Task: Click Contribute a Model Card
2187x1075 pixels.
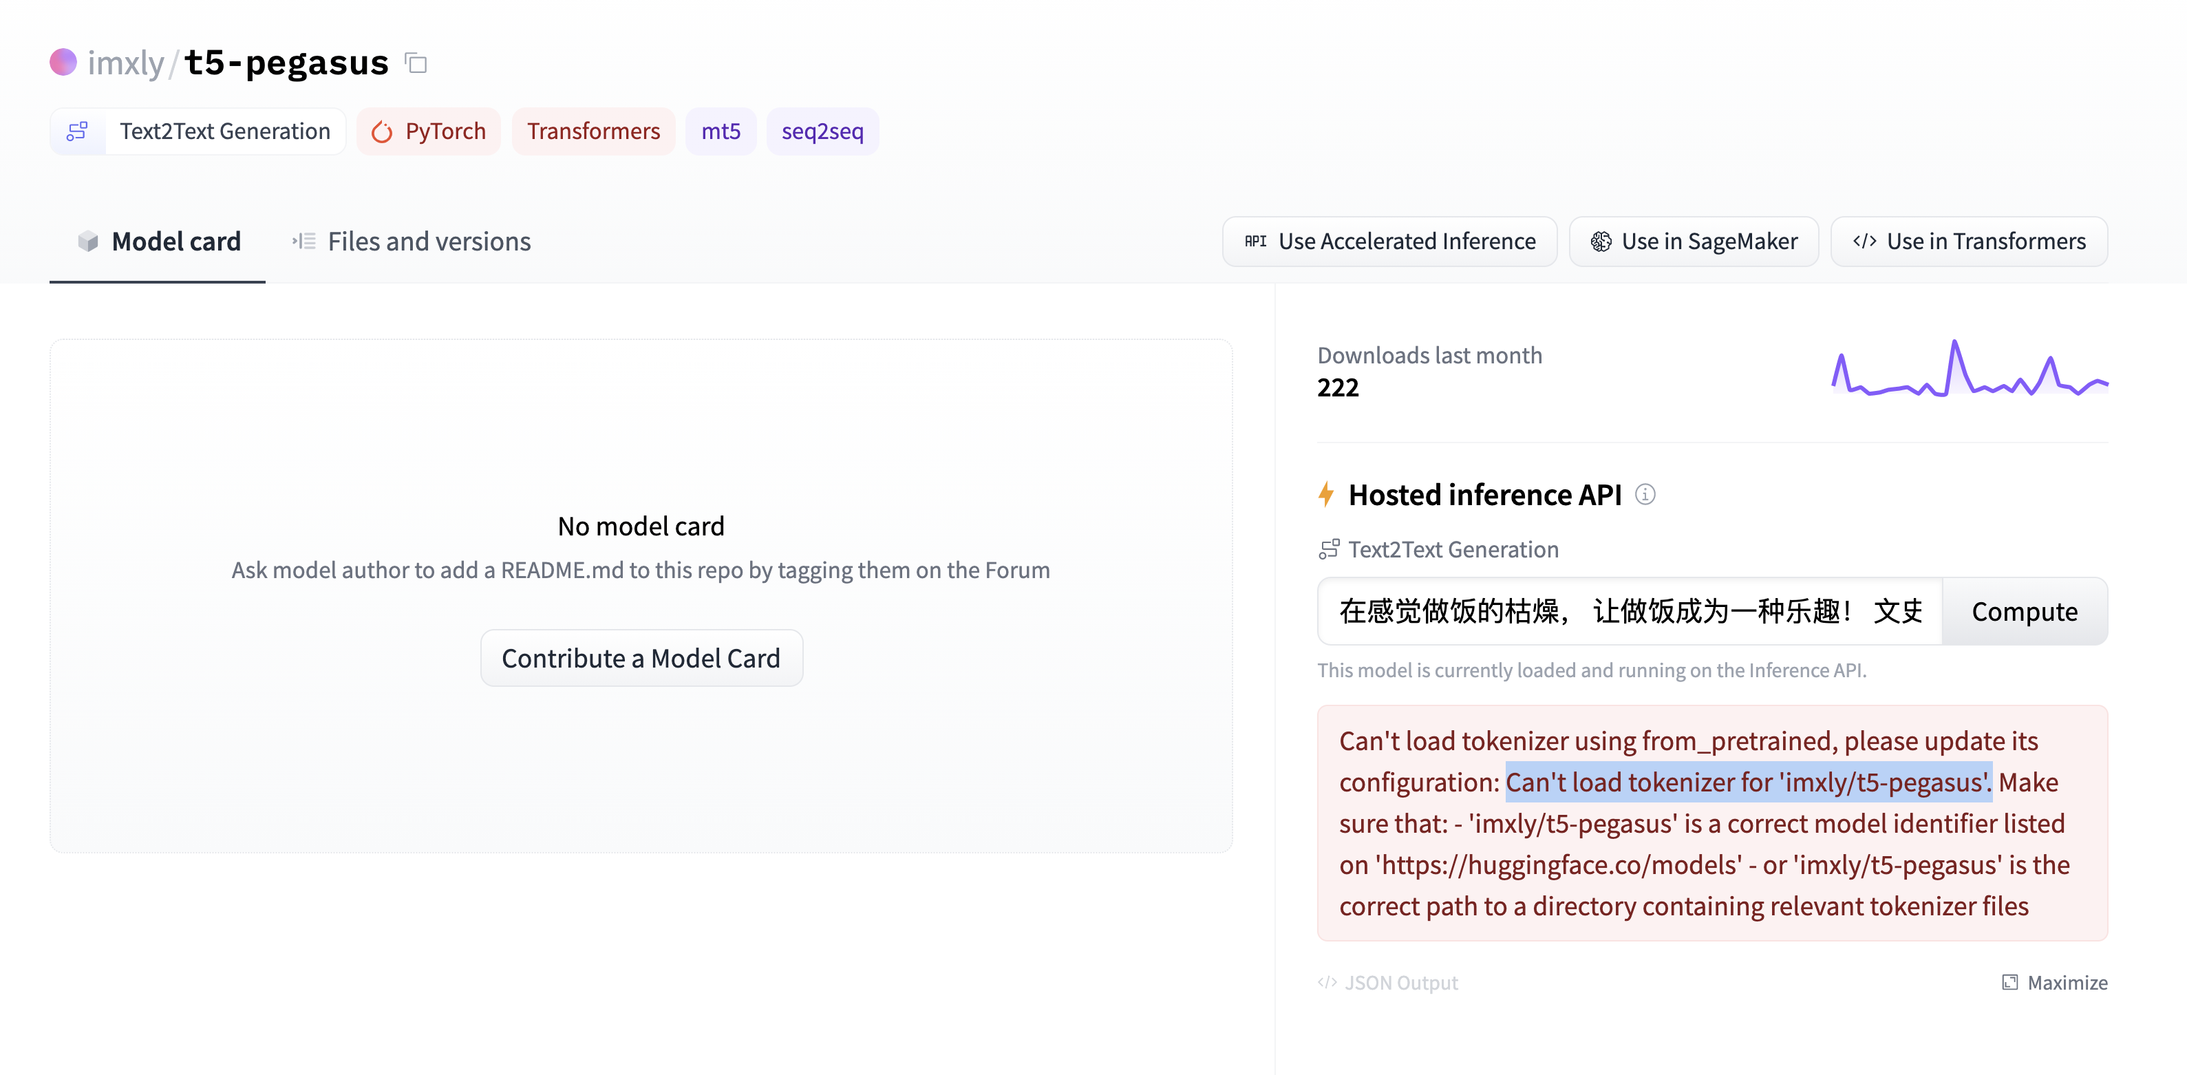Action: (641, 657)
